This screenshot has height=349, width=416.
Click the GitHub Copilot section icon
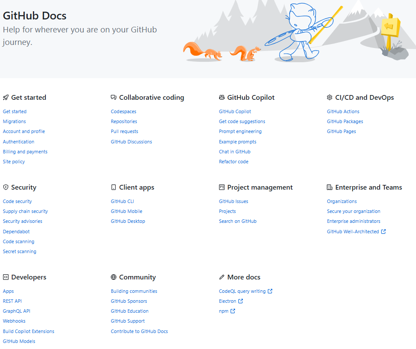222,97
